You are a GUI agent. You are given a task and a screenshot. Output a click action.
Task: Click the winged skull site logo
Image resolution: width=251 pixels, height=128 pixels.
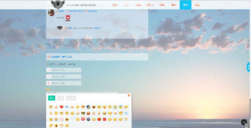coord(58,4)
